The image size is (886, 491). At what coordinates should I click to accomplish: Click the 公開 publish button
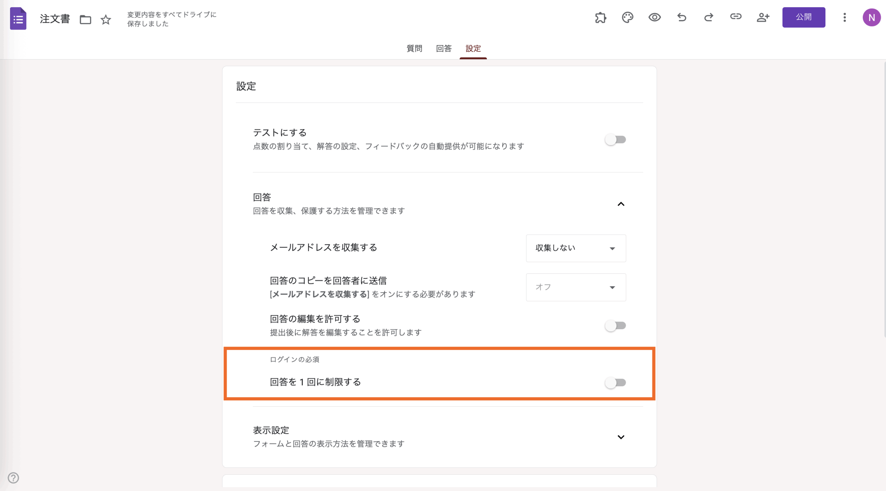[803, 17]
